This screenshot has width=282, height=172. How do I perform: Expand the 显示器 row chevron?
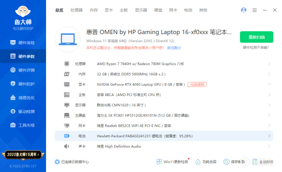[269, 105]
